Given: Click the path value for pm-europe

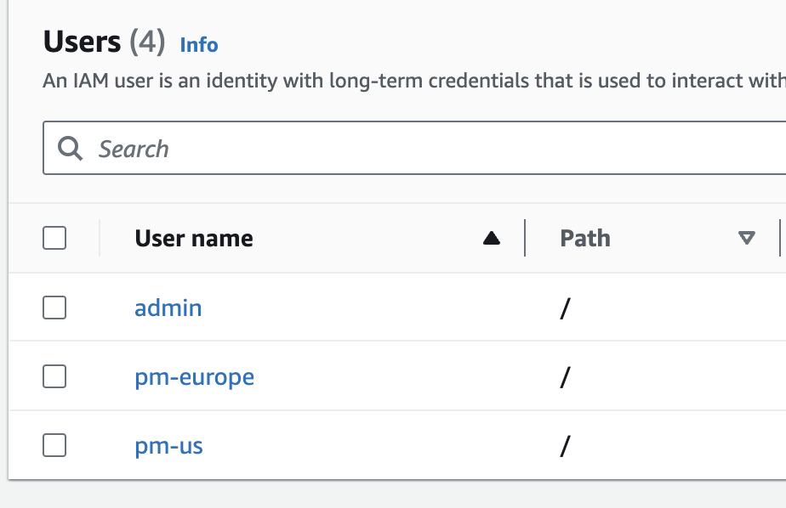Looking at the screenshot, I should (563, 376).
